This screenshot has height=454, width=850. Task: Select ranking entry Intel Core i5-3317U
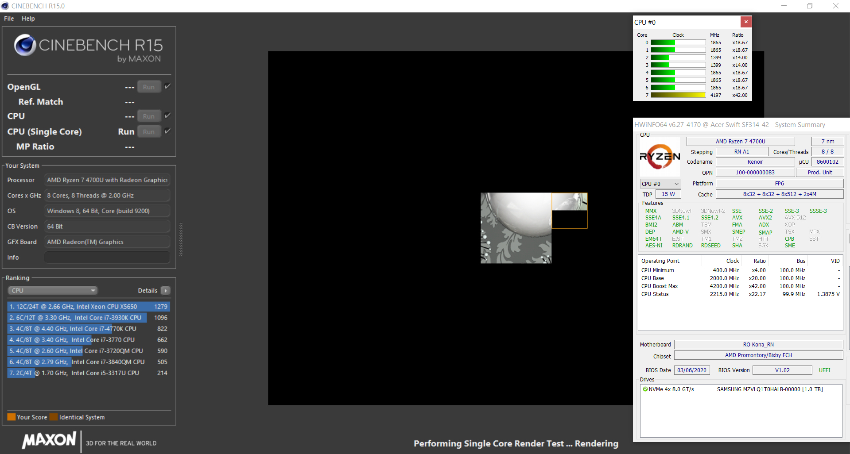pos(88,373)
